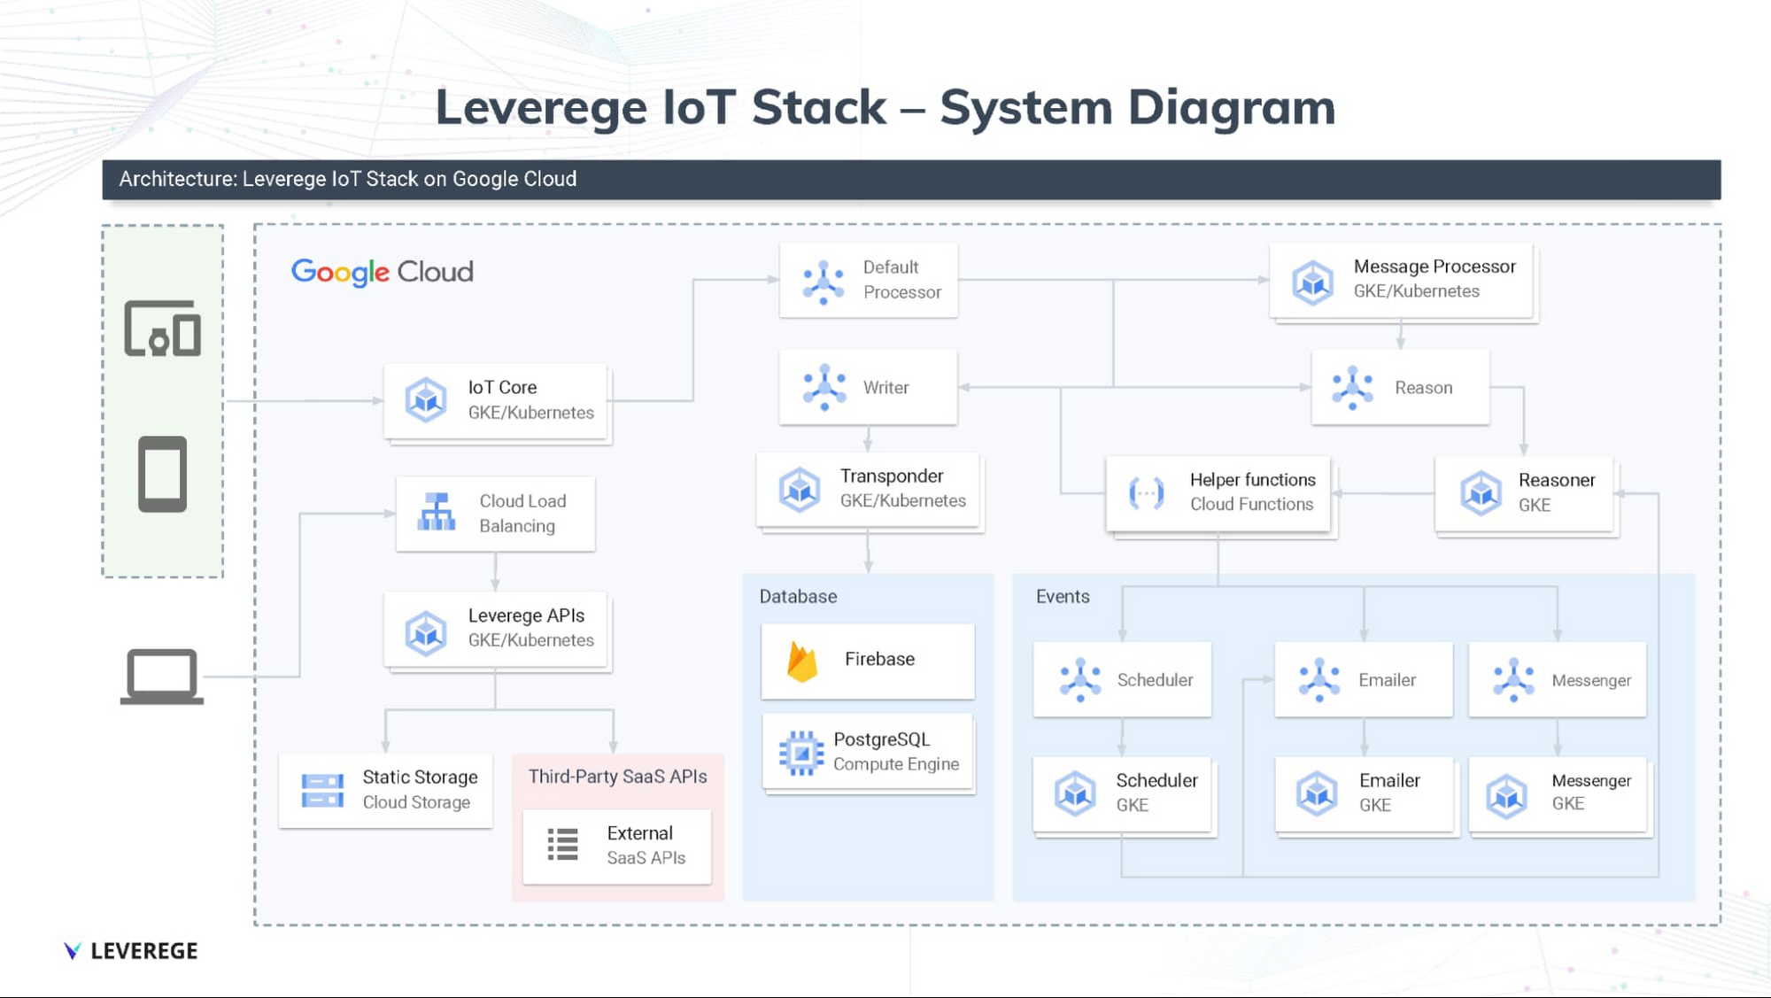The image size is (1771, 998).
Task: Click the 'Reason' label
Action: [1423, 387]
